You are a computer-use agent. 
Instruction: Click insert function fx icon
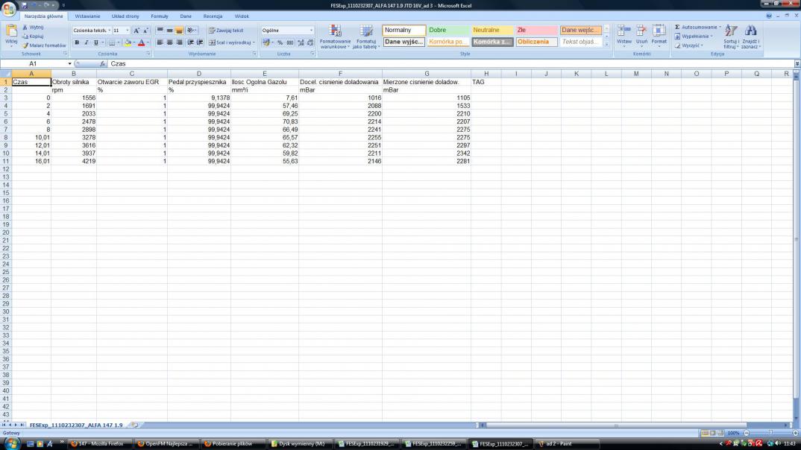pos(102,64)
